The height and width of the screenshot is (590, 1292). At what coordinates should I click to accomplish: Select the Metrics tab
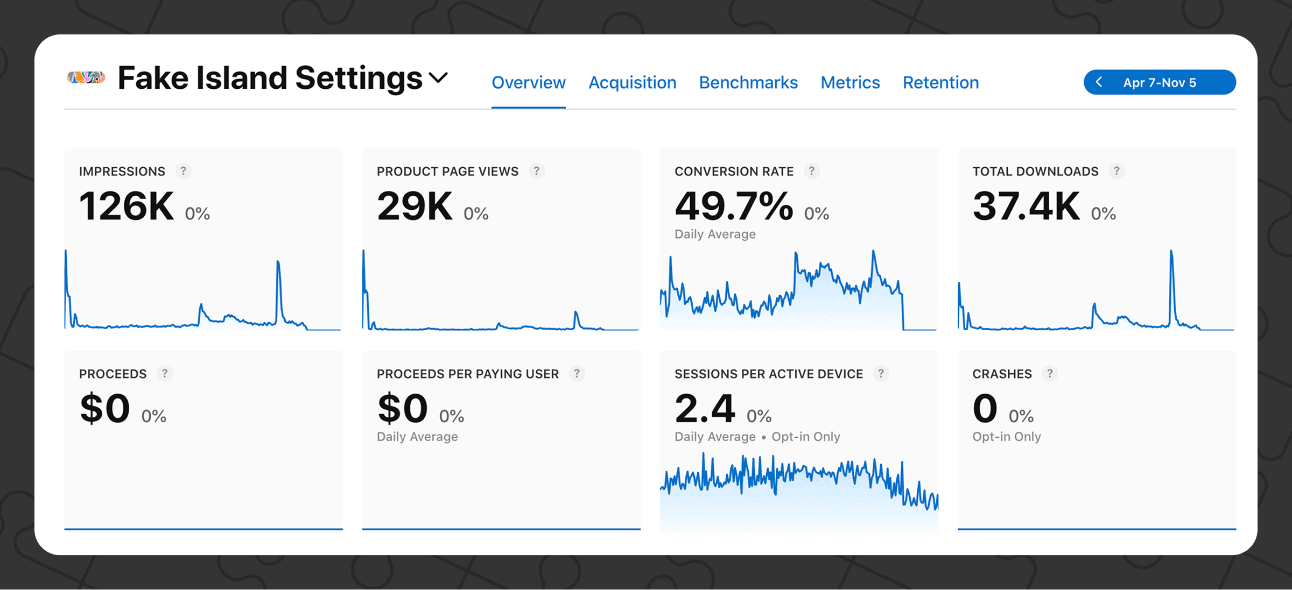tap(850, 82)
